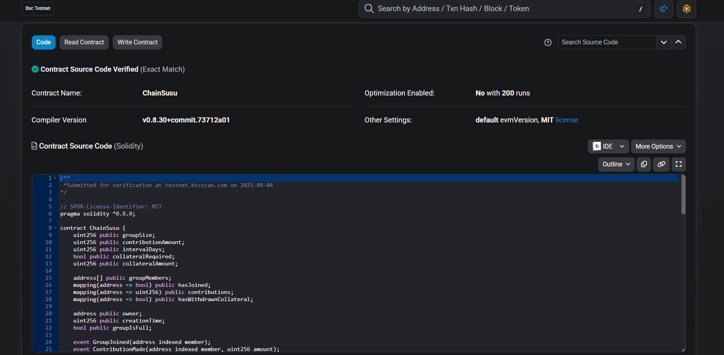Open the IDE dropdown menu

click(608, 147)
